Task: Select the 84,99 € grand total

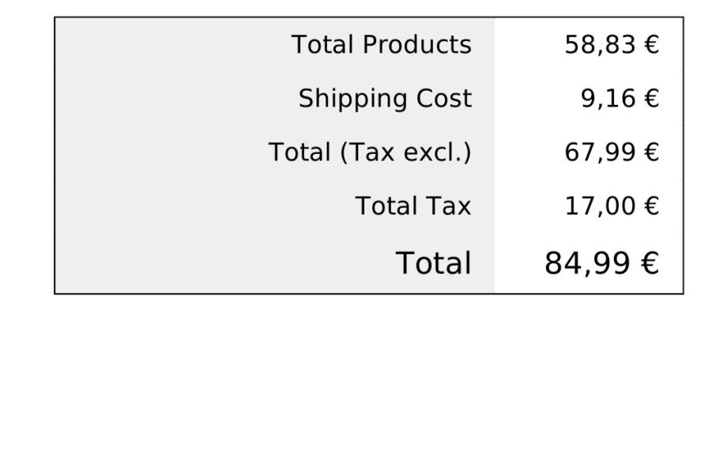Action: [x=601, y=263]
